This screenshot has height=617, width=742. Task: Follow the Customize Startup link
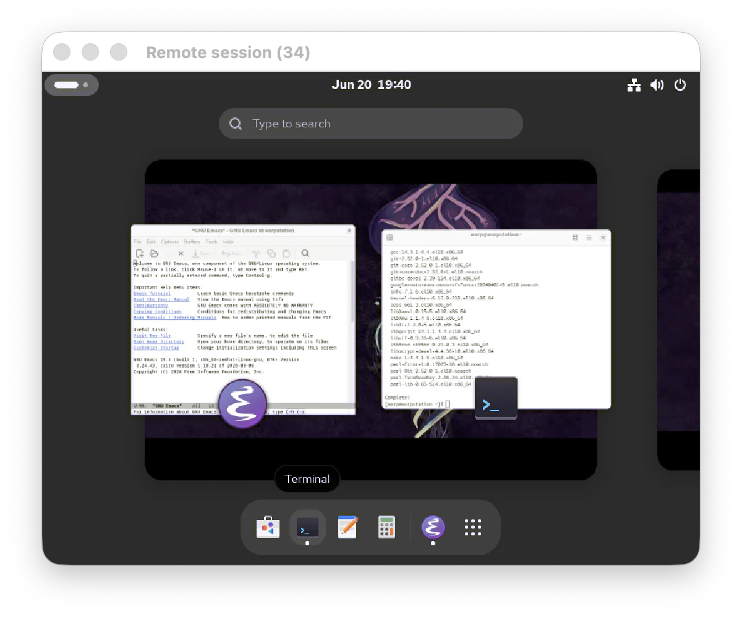[x=156, y=348]
